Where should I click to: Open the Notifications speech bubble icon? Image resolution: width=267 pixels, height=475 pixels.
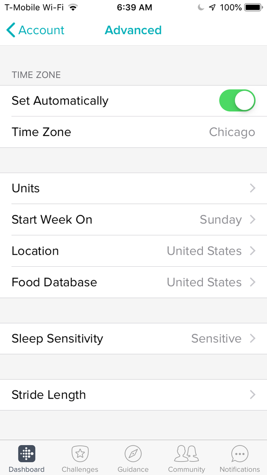pyautogui.click(x=240, y=454)
